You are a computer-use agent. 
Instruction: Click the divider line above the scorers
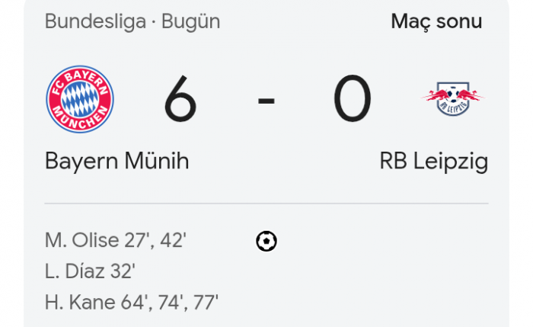[266, 204]
